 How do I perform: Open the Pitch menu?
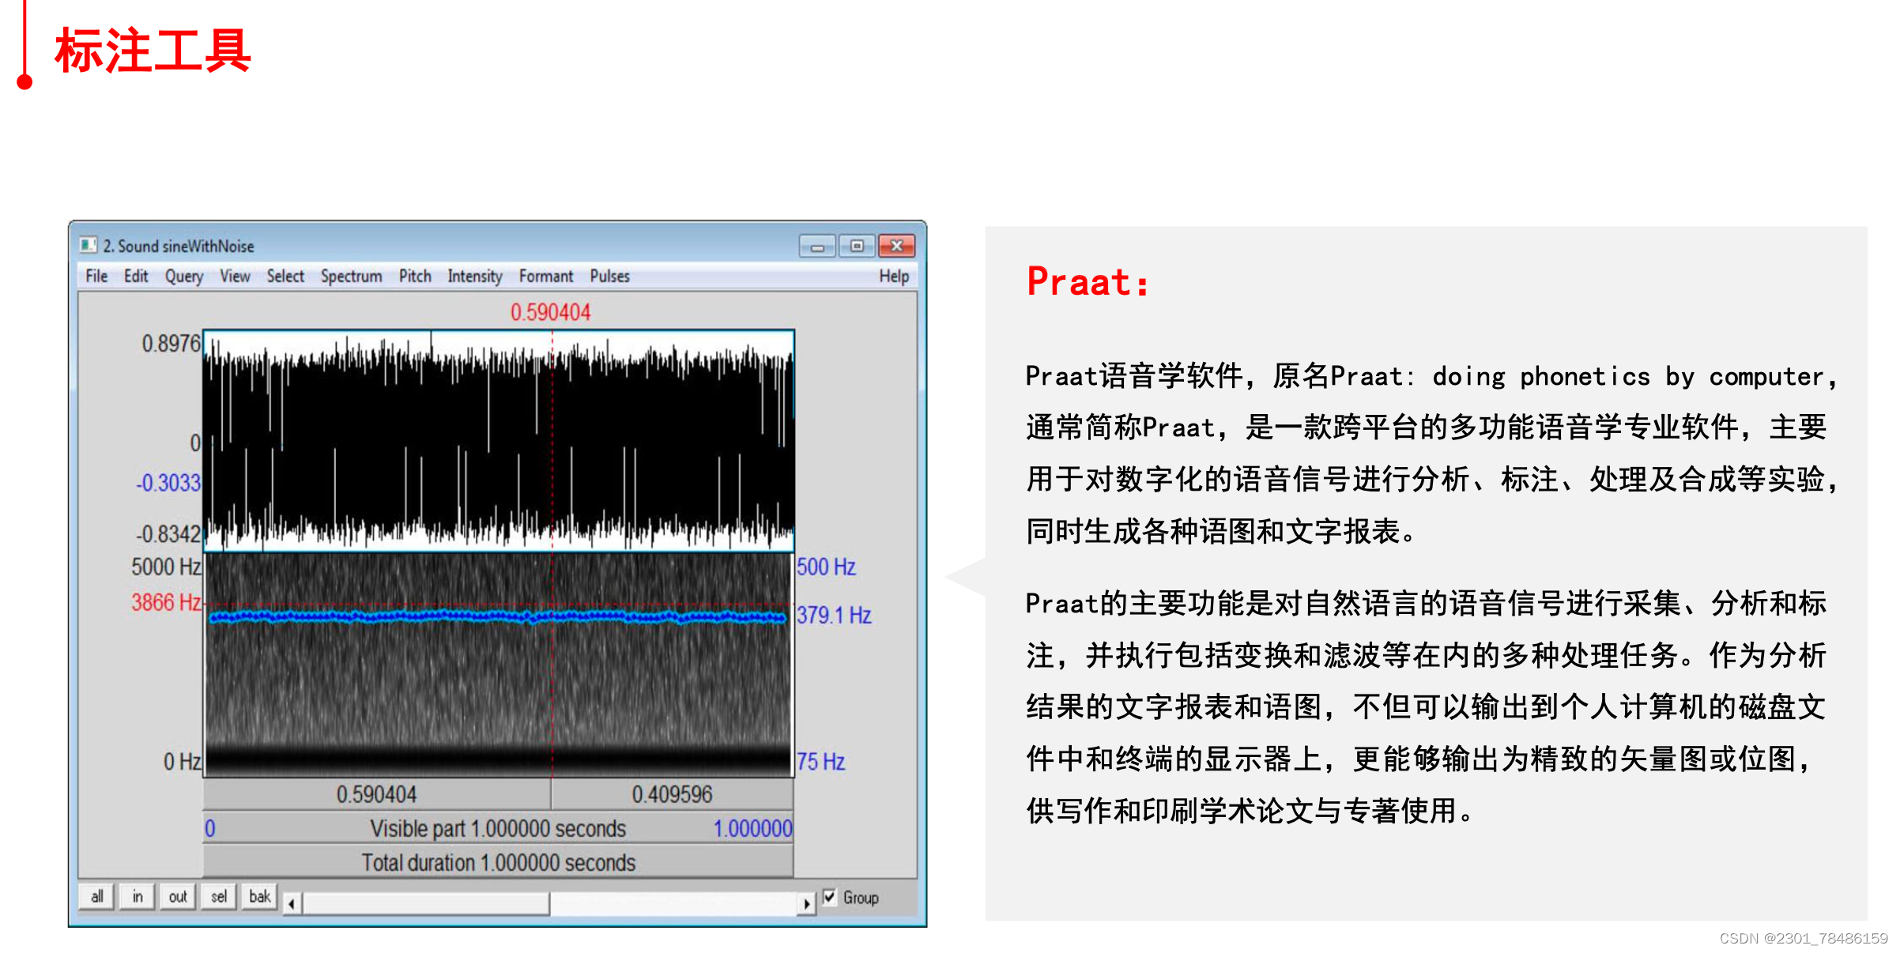point(414,276)
